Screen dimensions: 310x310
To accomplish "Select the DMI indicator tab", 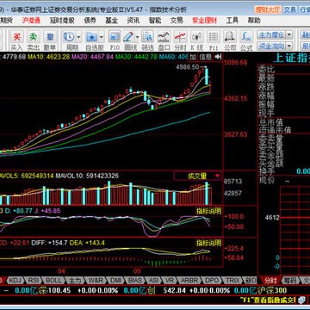I will (116, 280).
